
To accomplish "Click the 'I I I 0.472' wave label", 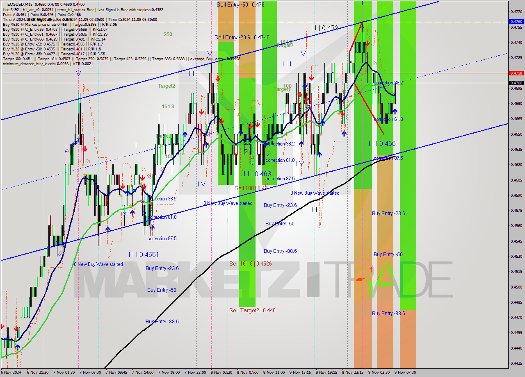I will tap(324, 28).
